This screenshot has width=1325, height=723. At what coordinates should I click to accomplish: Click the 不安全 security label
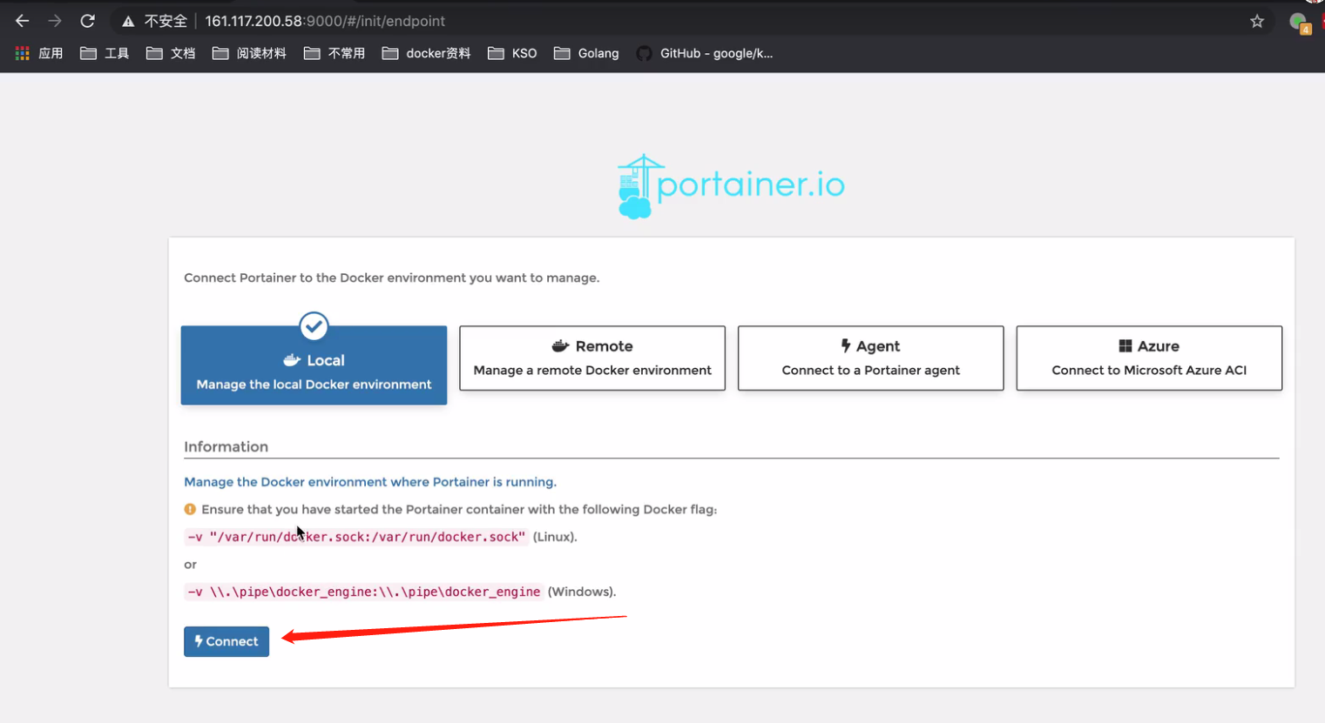pyautogui.click(x=166, y=21)
